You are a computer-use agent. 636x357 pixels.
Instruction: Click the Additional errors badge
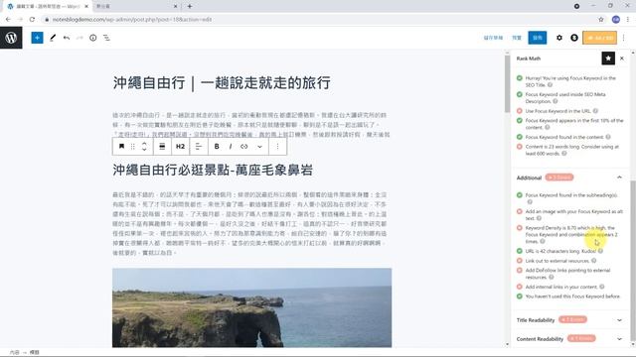559,178
